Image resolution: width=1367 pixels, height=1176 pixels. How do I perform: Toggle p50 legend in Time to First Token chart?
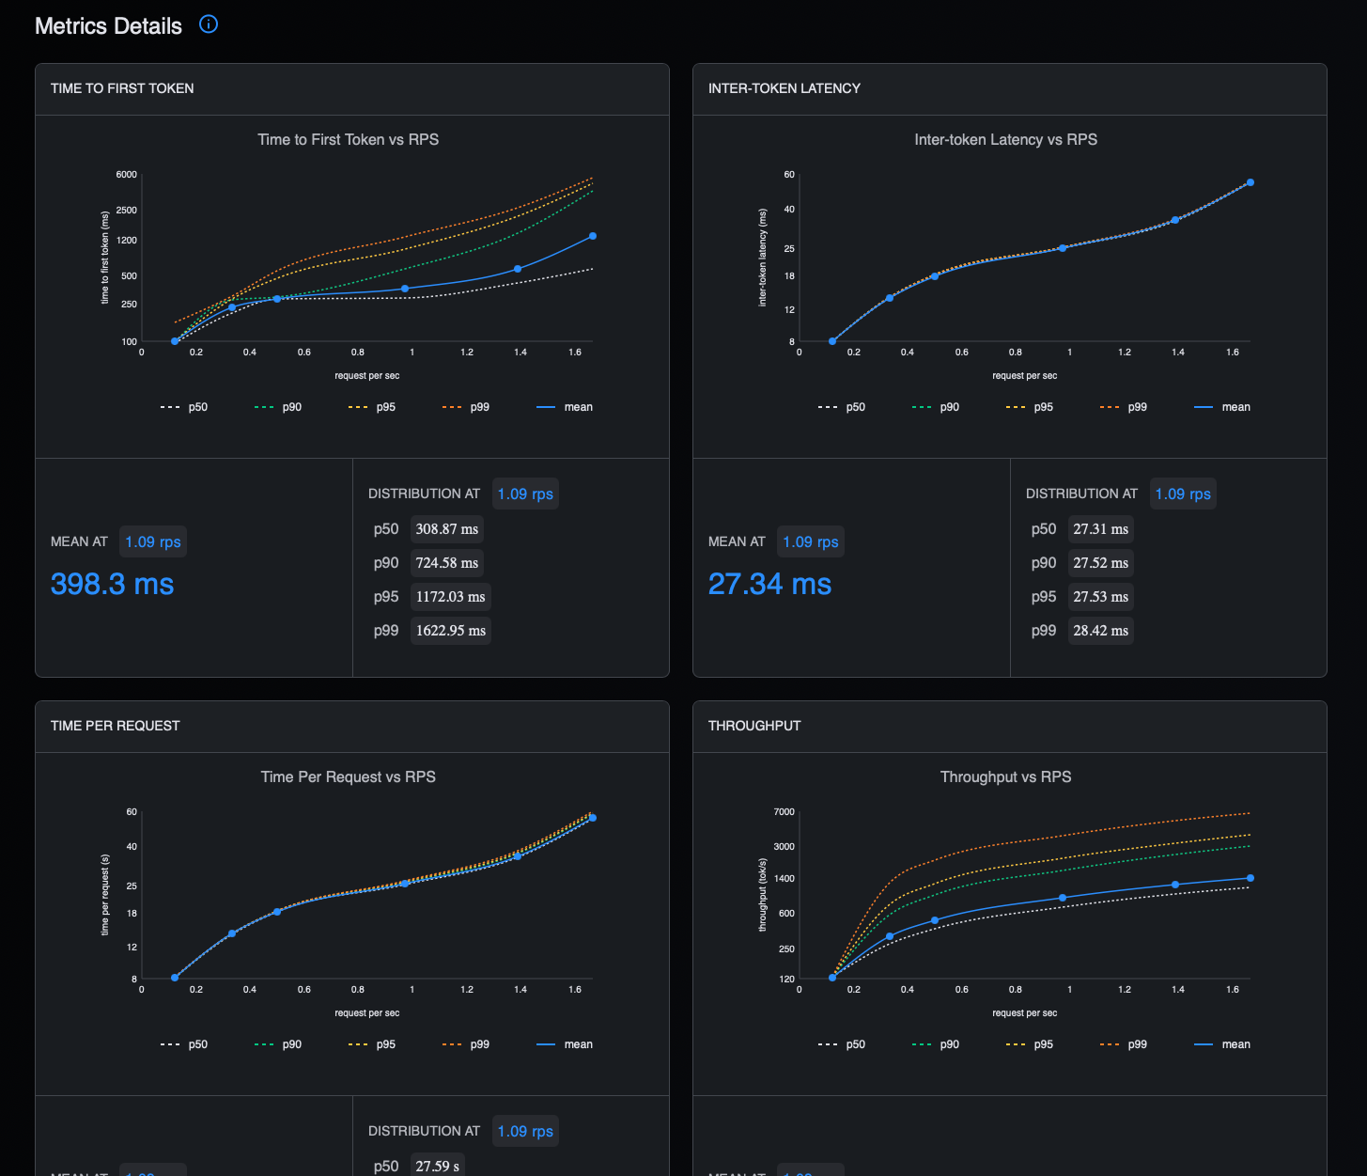point(184,407)
